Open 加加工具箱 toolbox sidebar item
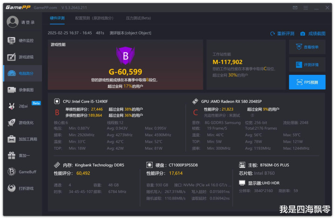The width and height of the screenshot is (335, 219). click(x=22, y=139)
